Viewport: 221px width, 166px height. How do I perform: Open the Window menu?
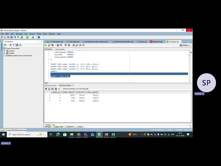click(52, 34)
